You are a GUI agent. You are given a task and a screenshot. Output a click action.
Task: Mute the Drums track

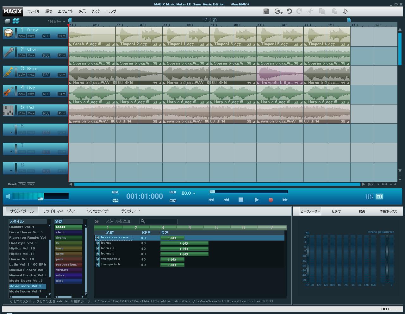click(x=31, y=36)
